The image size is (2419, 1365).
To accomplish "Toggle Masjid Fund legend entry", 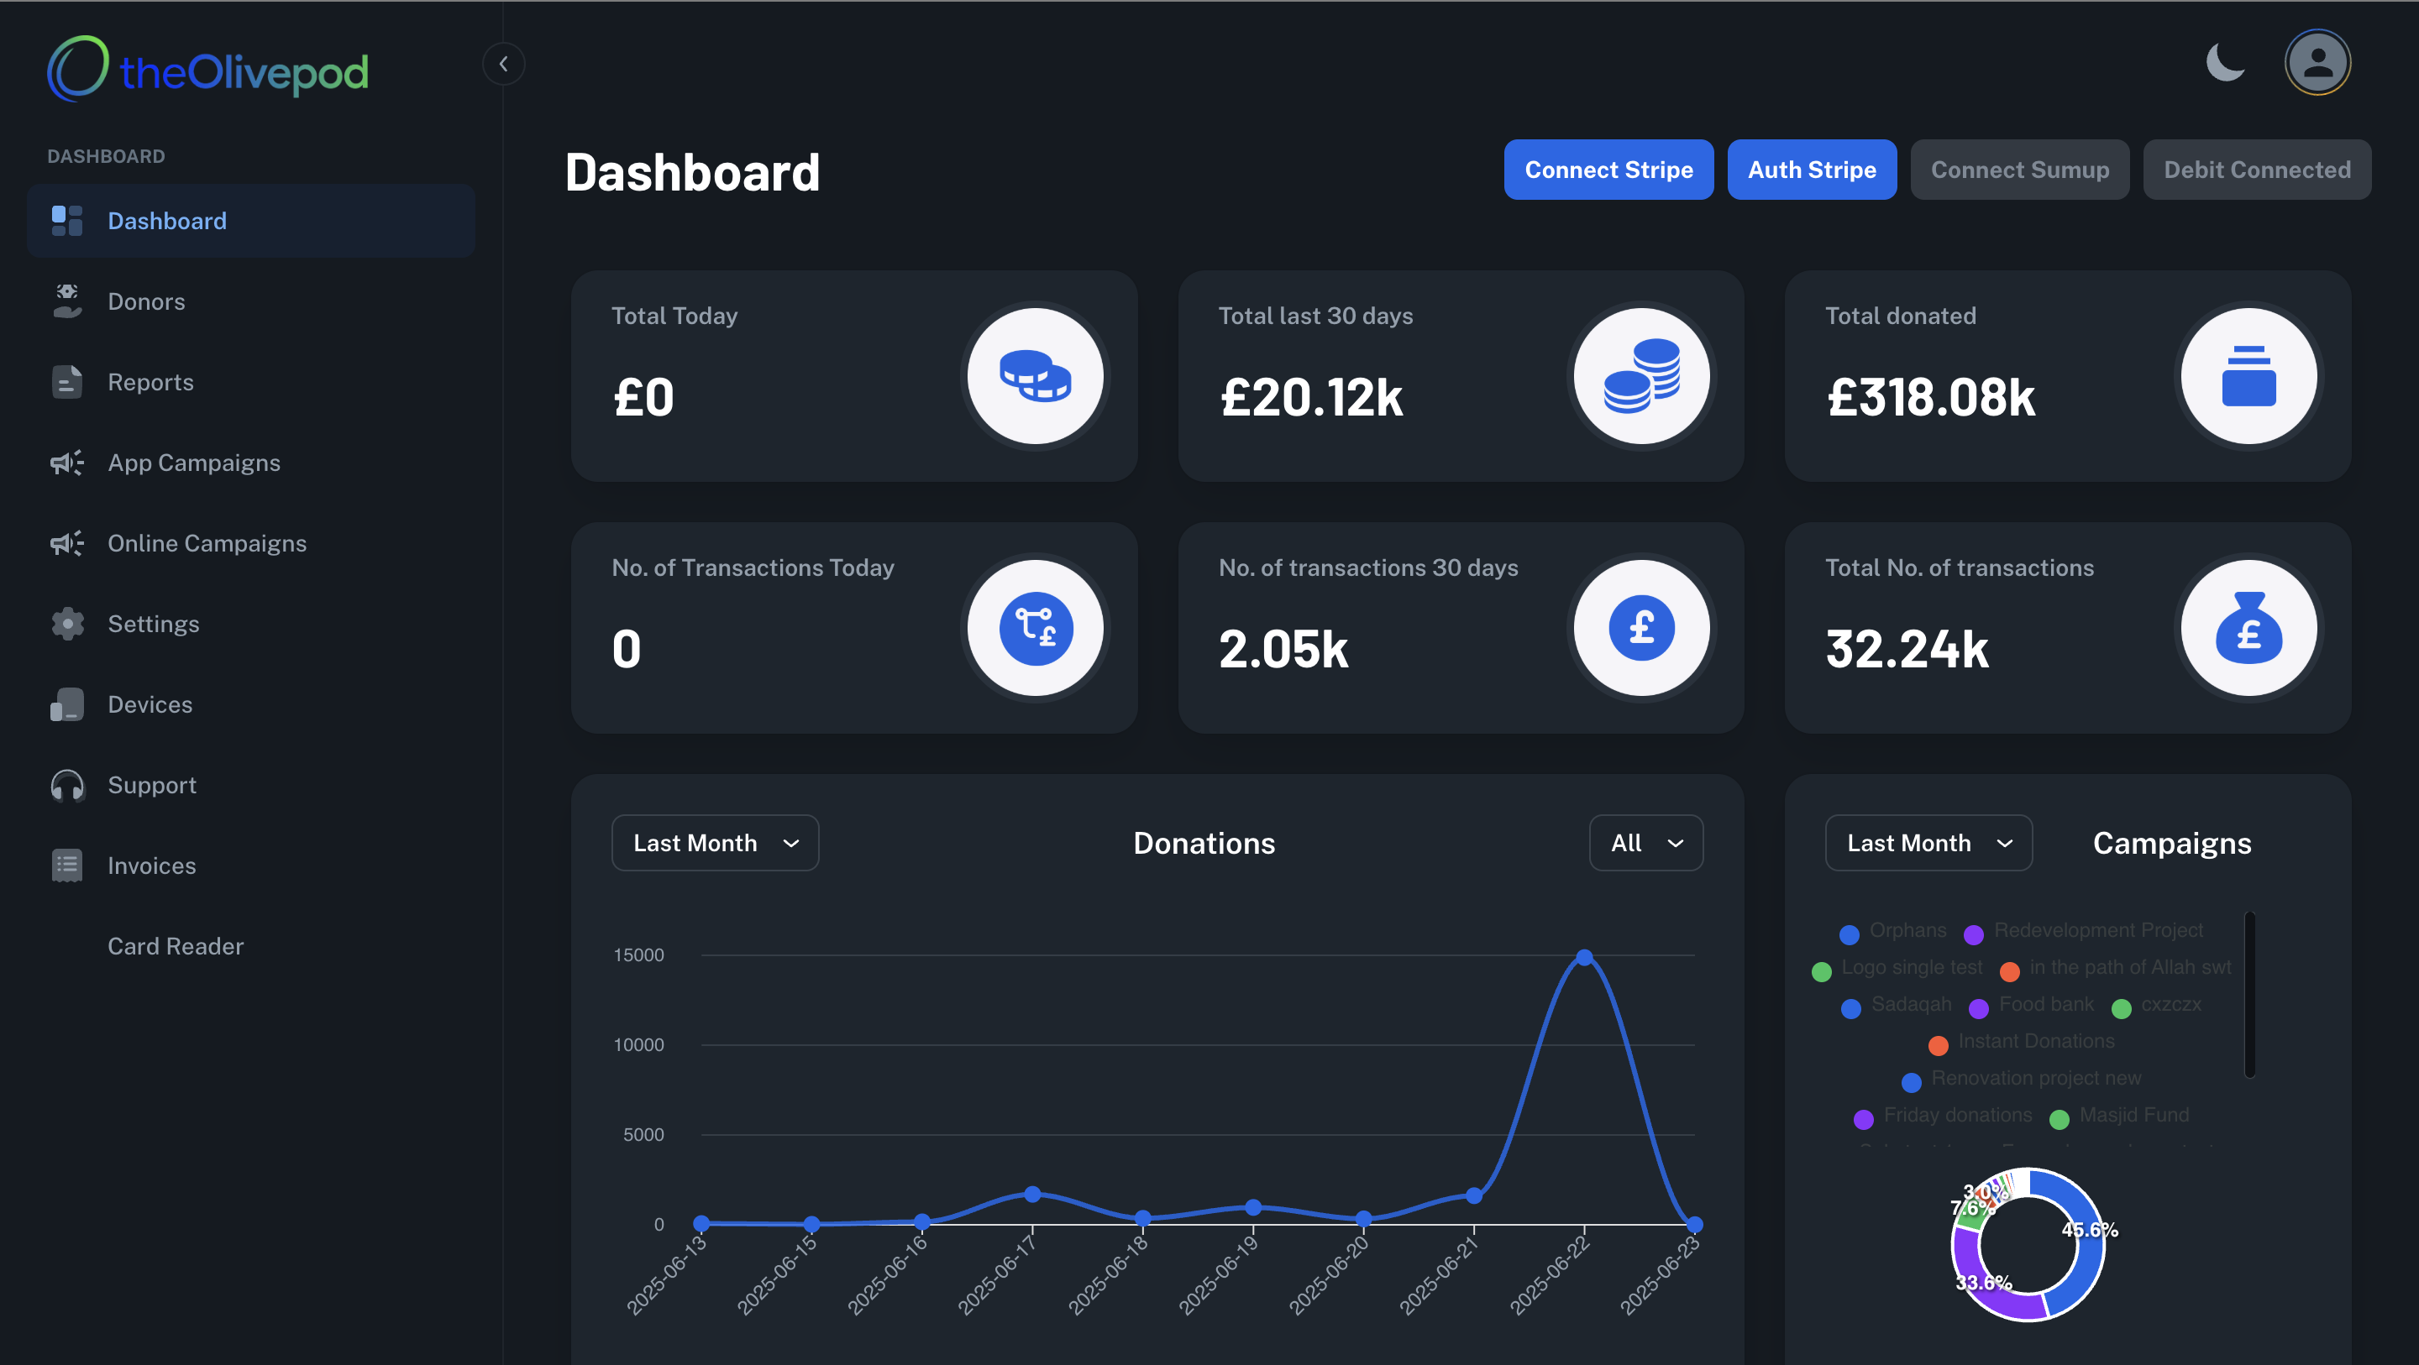I will (x=2118, y=1117).
